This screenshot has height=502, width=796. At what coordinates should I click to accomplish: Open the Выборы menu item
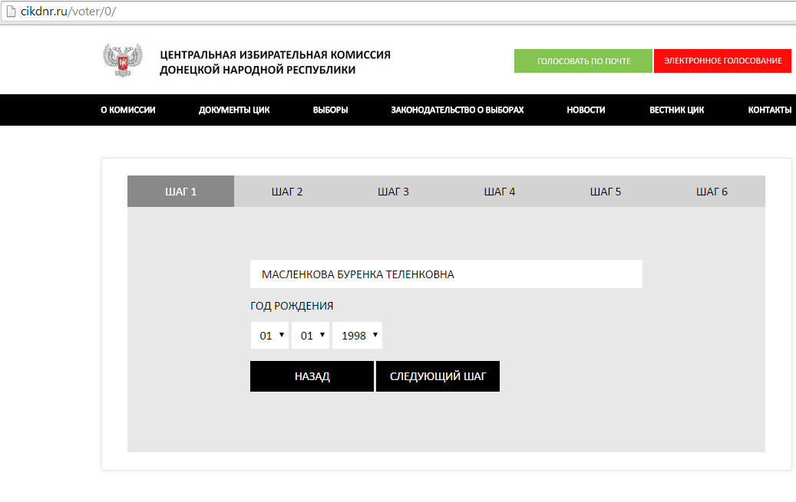coord(331,110)
